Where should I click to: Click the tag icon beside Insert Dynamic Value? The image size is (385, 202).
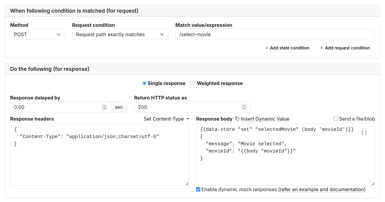click(238, 119)
